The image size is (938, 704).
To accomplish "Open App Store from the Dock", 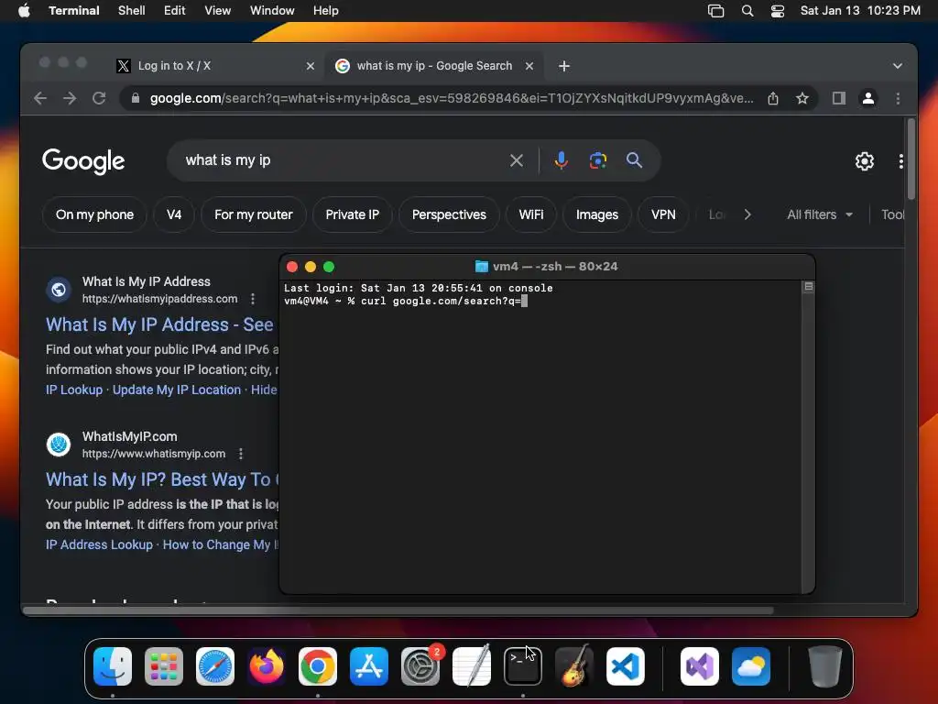I will 369,666.
